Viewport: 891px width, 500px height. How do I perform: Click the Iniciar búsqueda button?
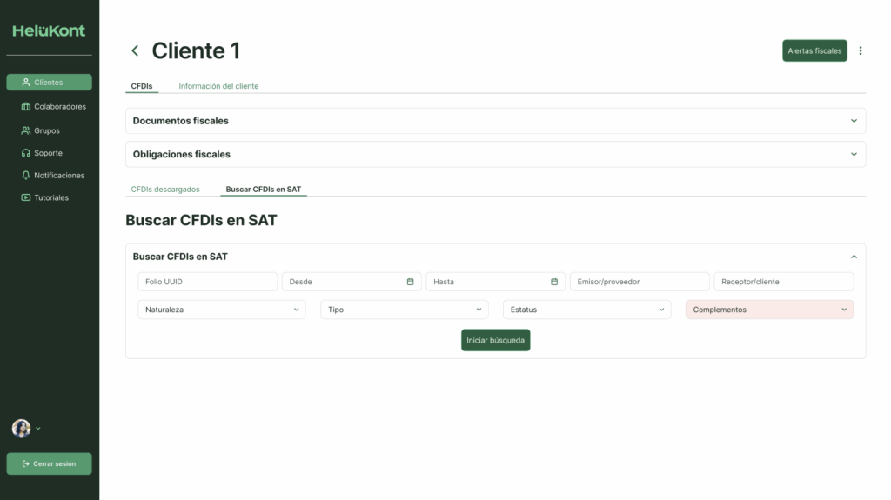[x=495, y=340]
